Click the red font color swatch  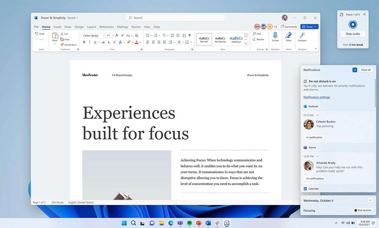pyautogui.click(x=137, y=42)
